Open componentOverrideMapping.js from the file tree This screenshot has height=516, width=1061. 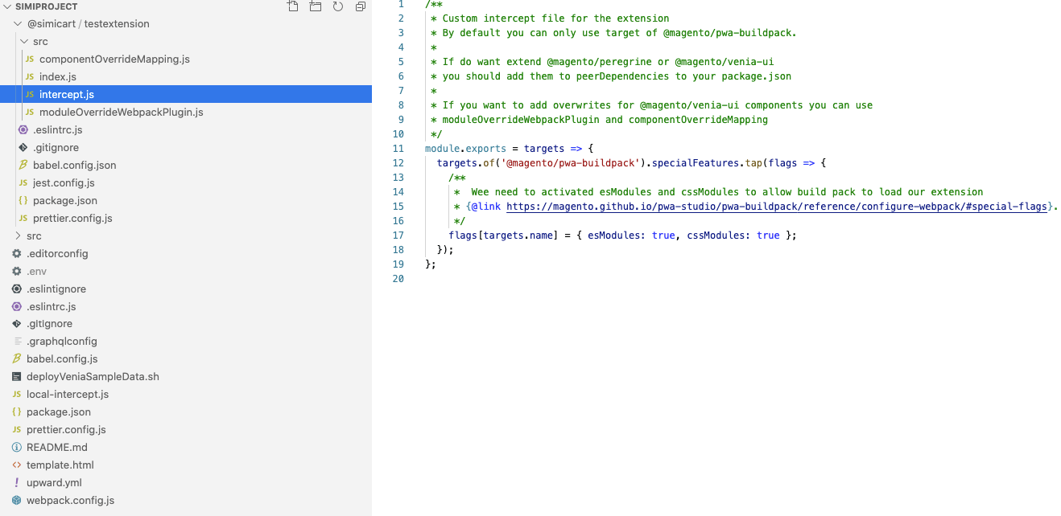click(114, 59)
